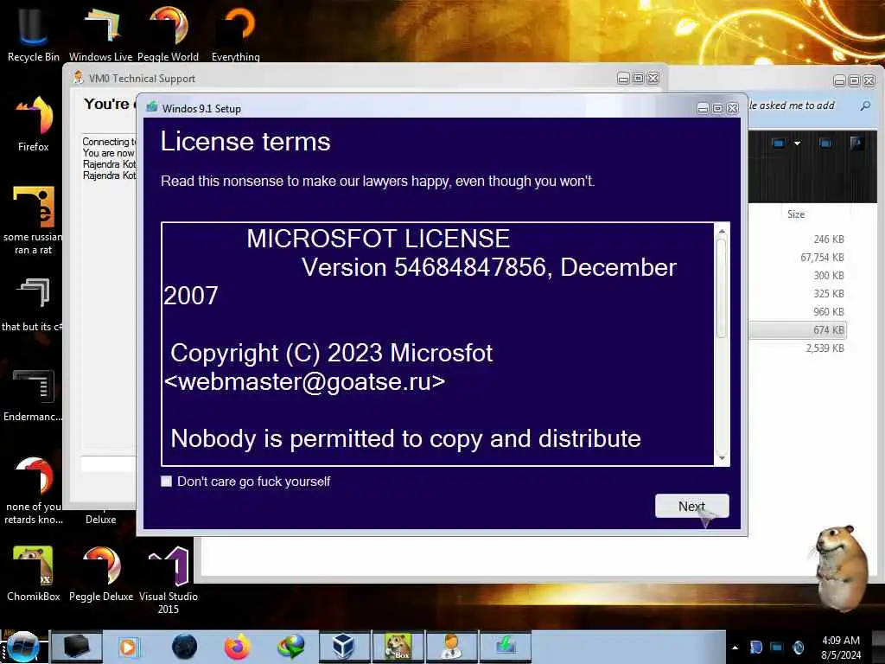This screenshot has height=664, width=885.
Task: Click the Windows Start orb
Action: [22, 647]
